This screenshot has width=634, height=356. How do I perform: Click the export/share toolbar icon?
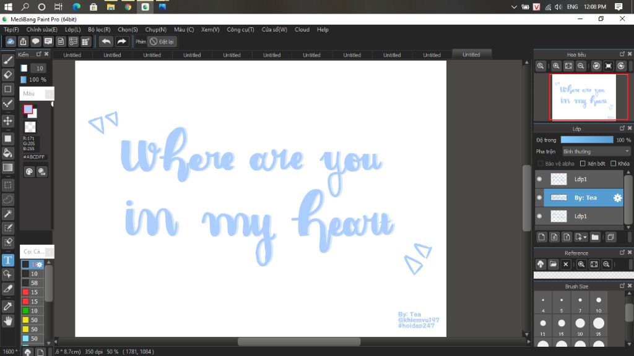coord(23,41)
